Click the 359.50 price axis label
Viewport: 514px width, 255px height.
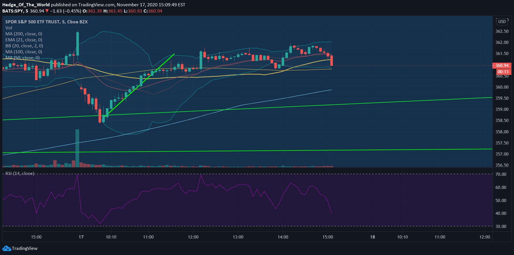[x=502, y=98]
